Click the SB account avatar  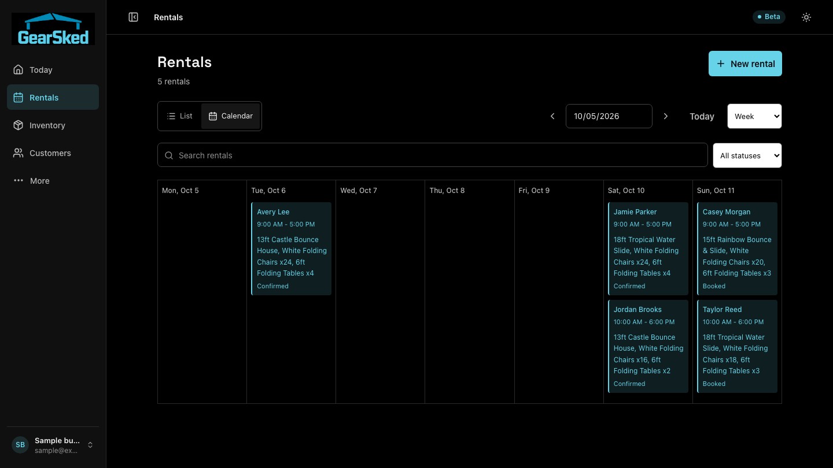click(20, 445)
